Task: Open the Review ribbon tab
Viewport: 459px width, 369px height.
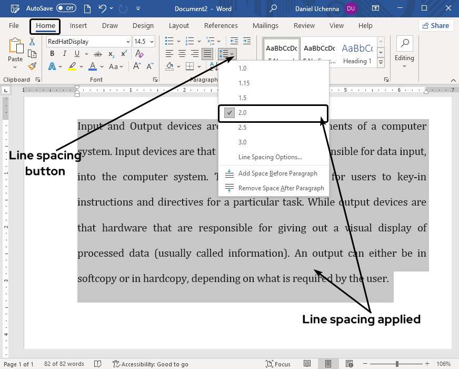Action: [x=304, y=25]
